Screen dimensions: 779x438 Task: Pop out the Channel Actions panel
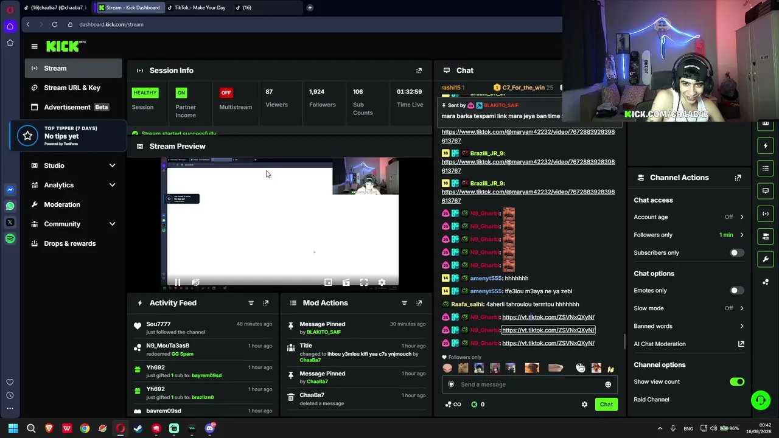[738, 178]
